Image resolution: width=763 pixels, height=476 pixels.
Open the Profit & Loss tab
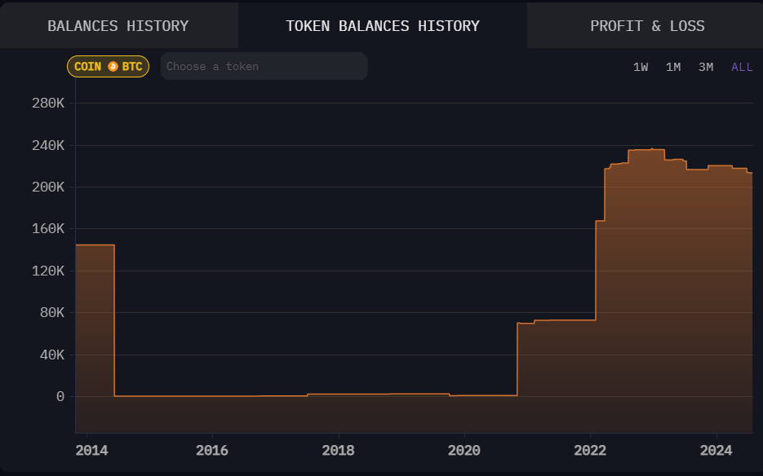[647, 26]
